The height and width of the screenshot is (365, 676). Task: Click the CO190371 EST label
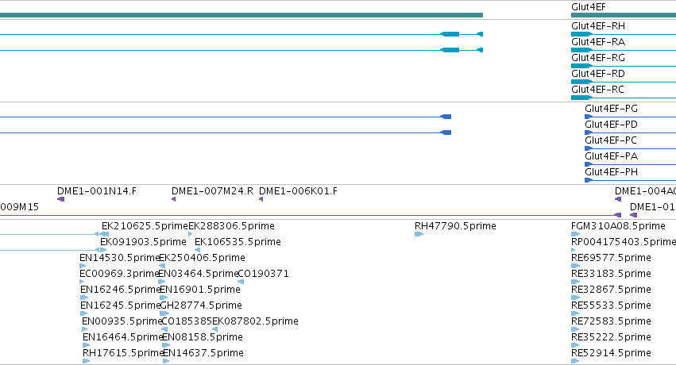coord(264,275)
